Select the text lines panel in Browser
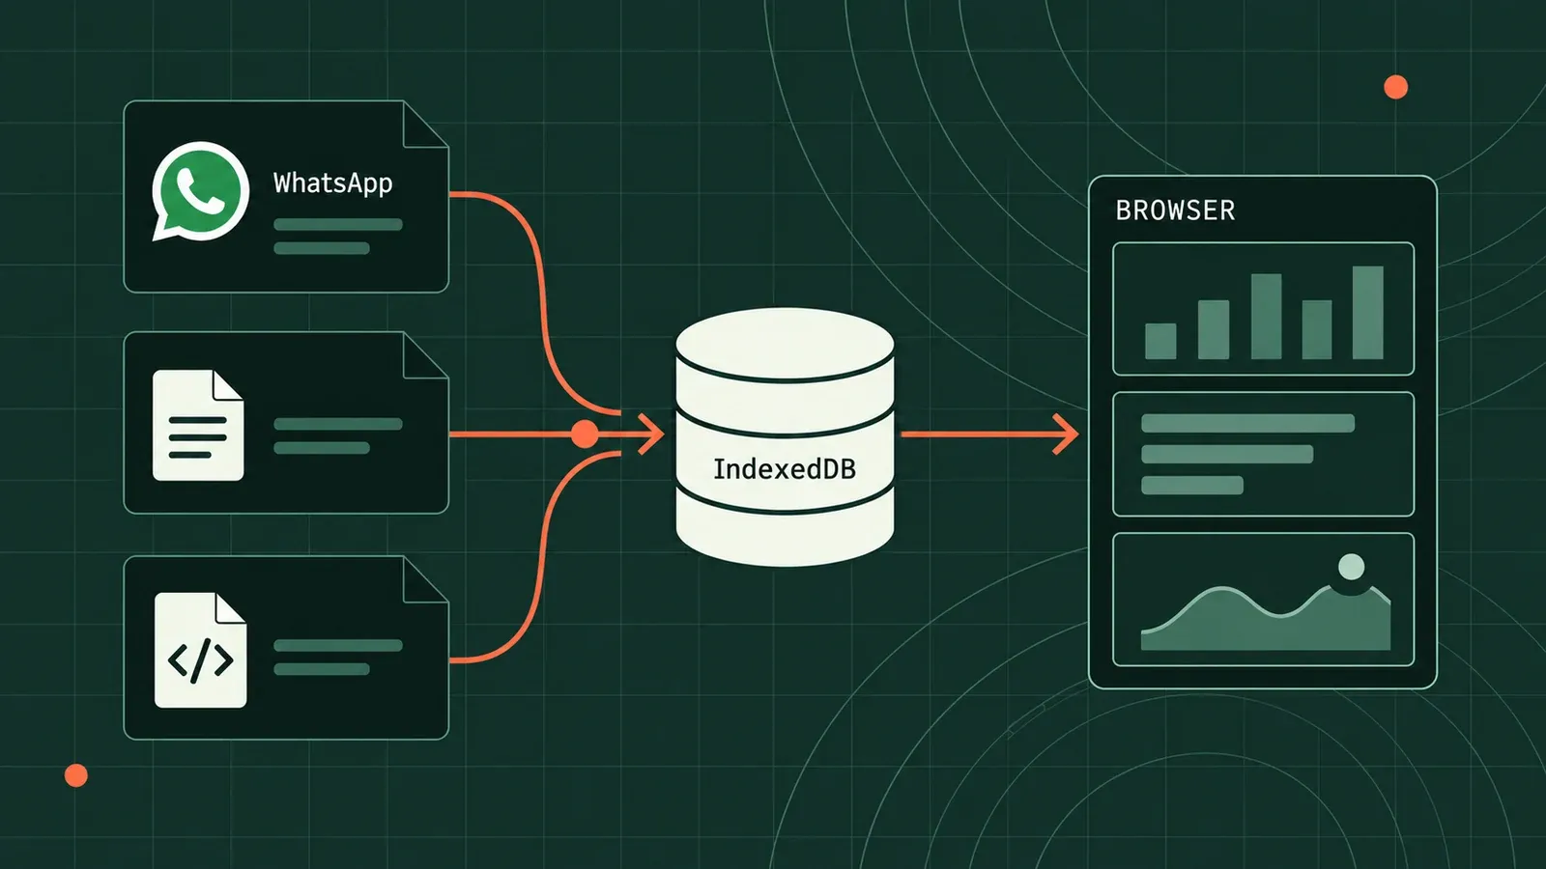The width and height of the screenshot is (1546, 869). click(1263, 454)
